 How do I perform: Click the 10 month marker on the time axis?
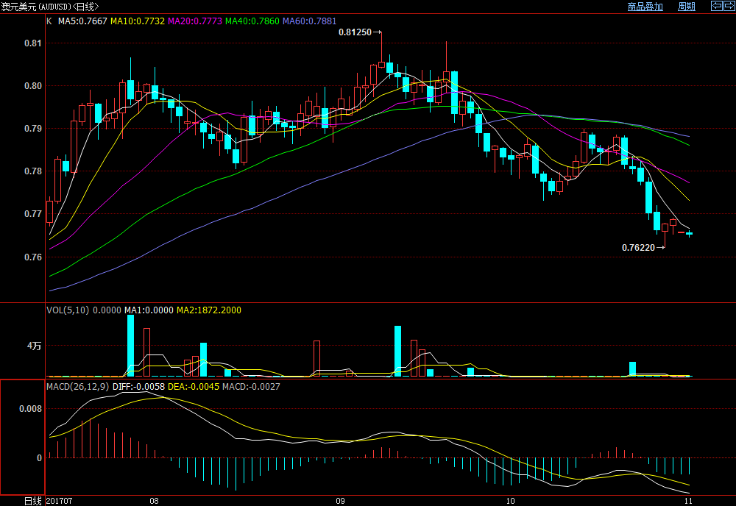tap(510, 501)
